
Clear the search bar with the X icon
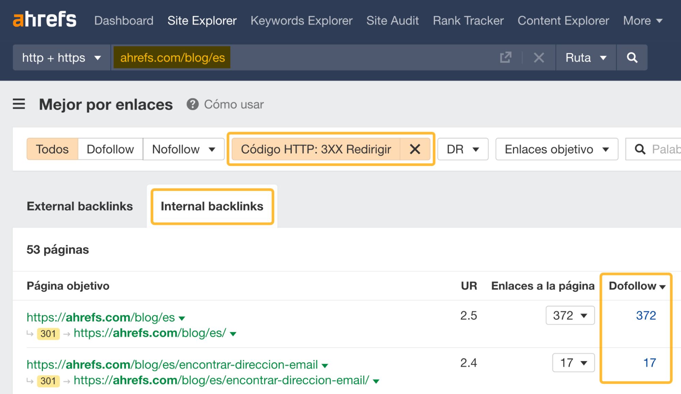tap(538, 58)
